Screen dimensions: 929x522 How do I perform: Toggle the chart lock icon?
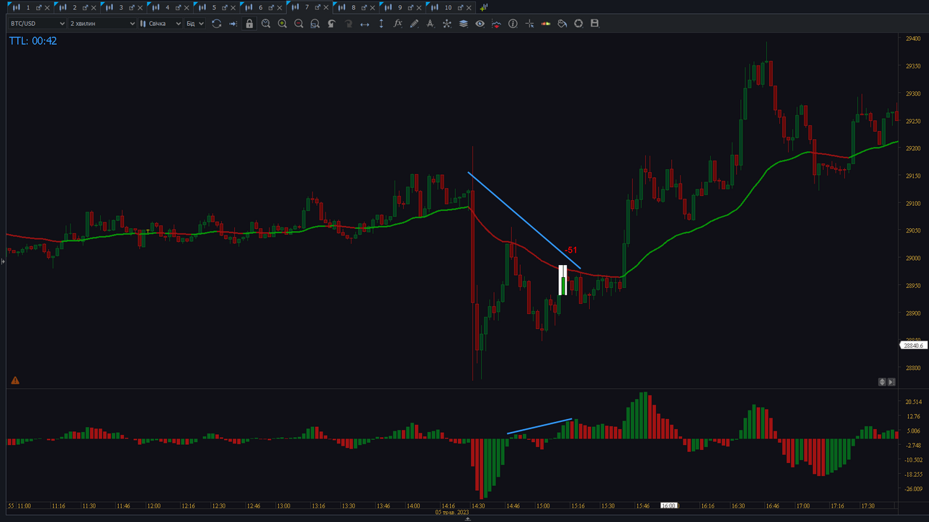[x=249, y=24]
